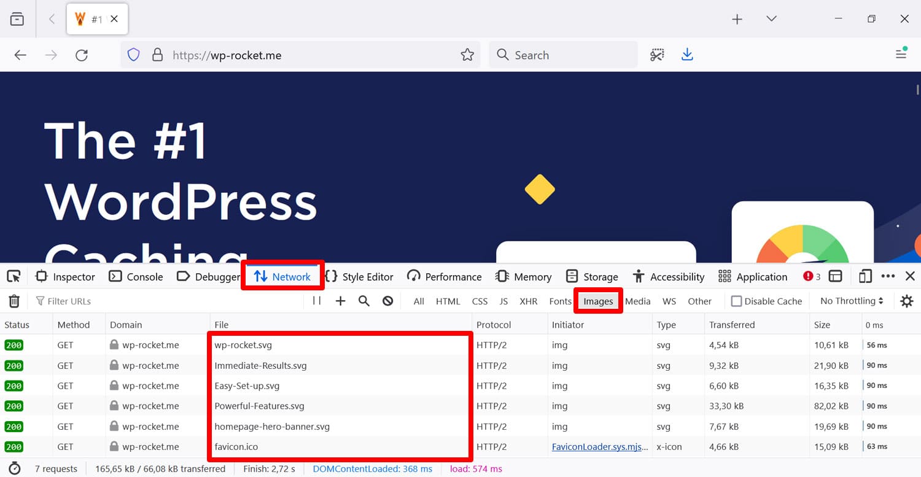The image size is (921, 477).
Task: Open the Storage panel tab
Action: pos(592,277)
